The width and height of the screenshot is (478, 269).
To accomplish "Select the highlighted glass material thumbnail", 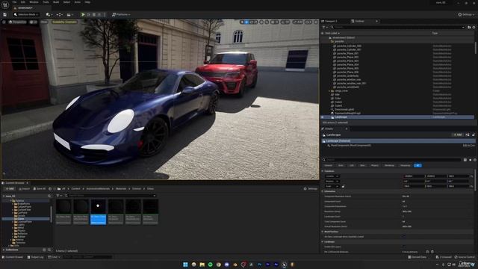I will [x=98, y=212].
